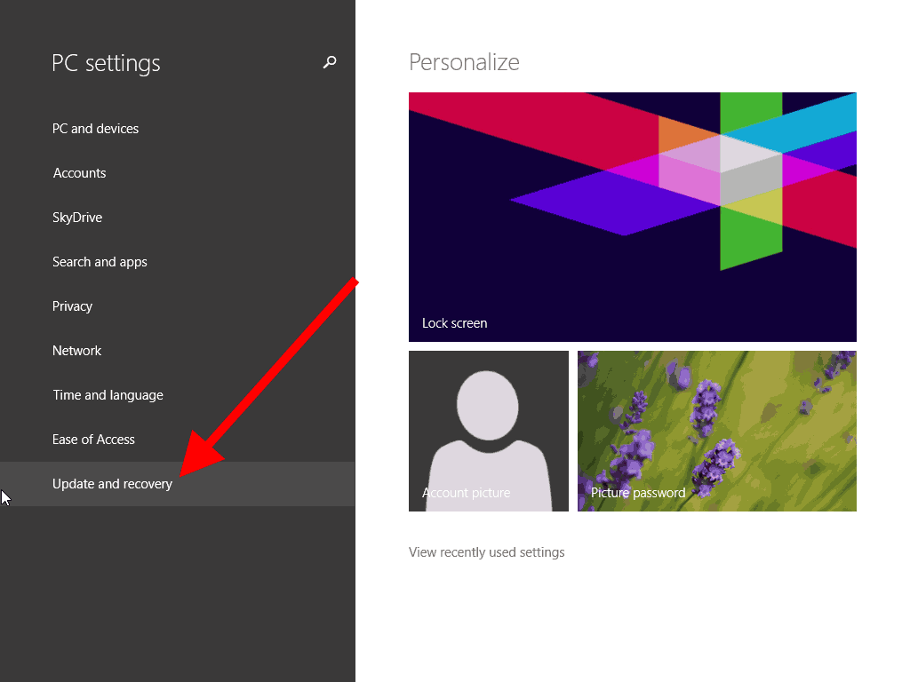The image size is (910, 682).
Task: Open Time and language settings
Action: pyautogui.click(x=108, y=394)
